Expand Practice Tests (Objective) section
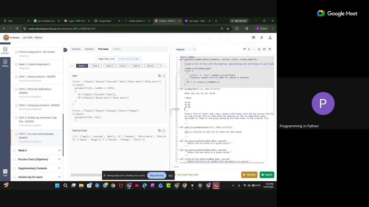Screen dimensions: 369x207 [x=39, y=159]
